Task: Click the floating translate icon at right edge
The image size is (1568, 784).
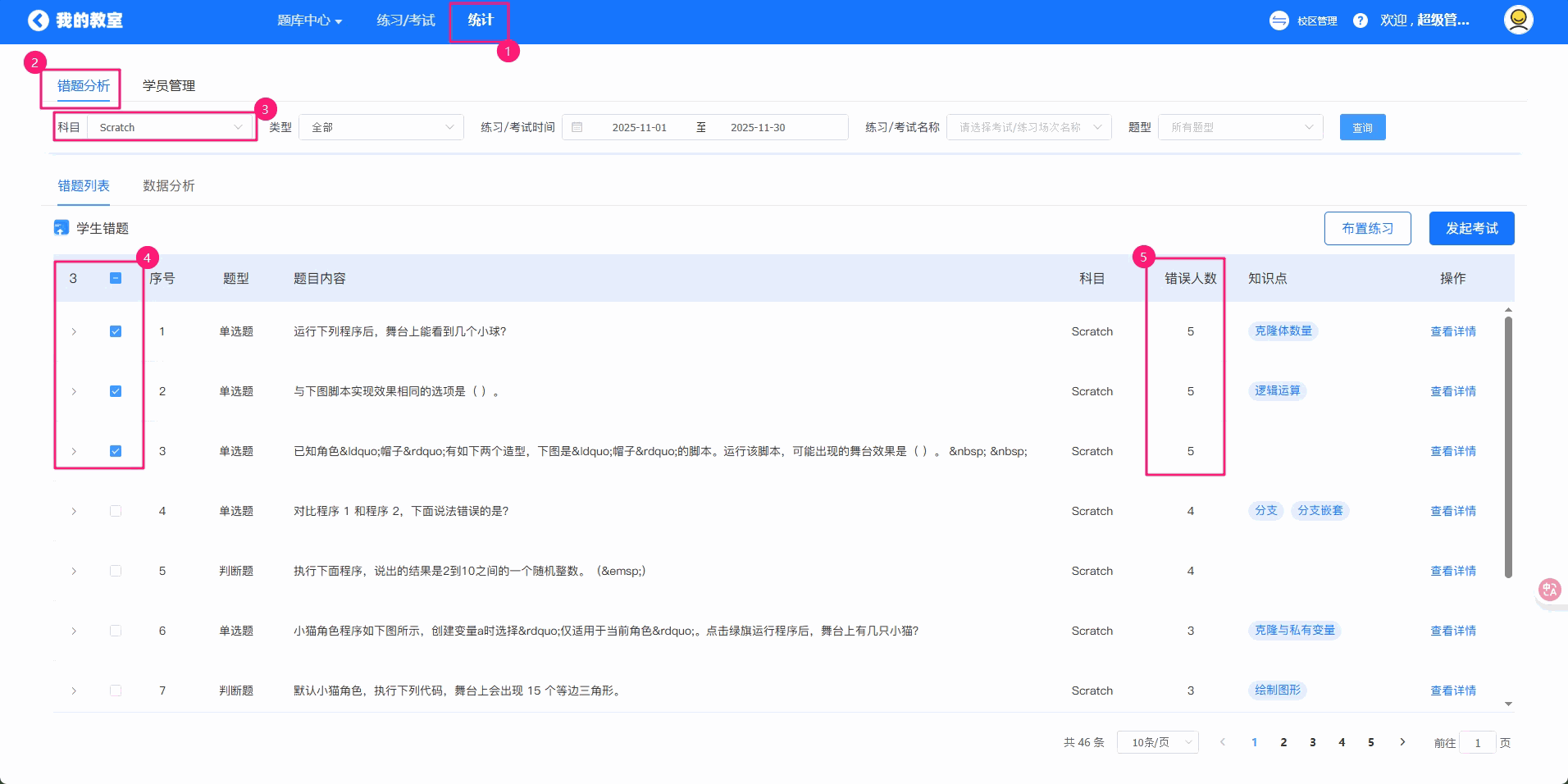Action: (1549, 590)
